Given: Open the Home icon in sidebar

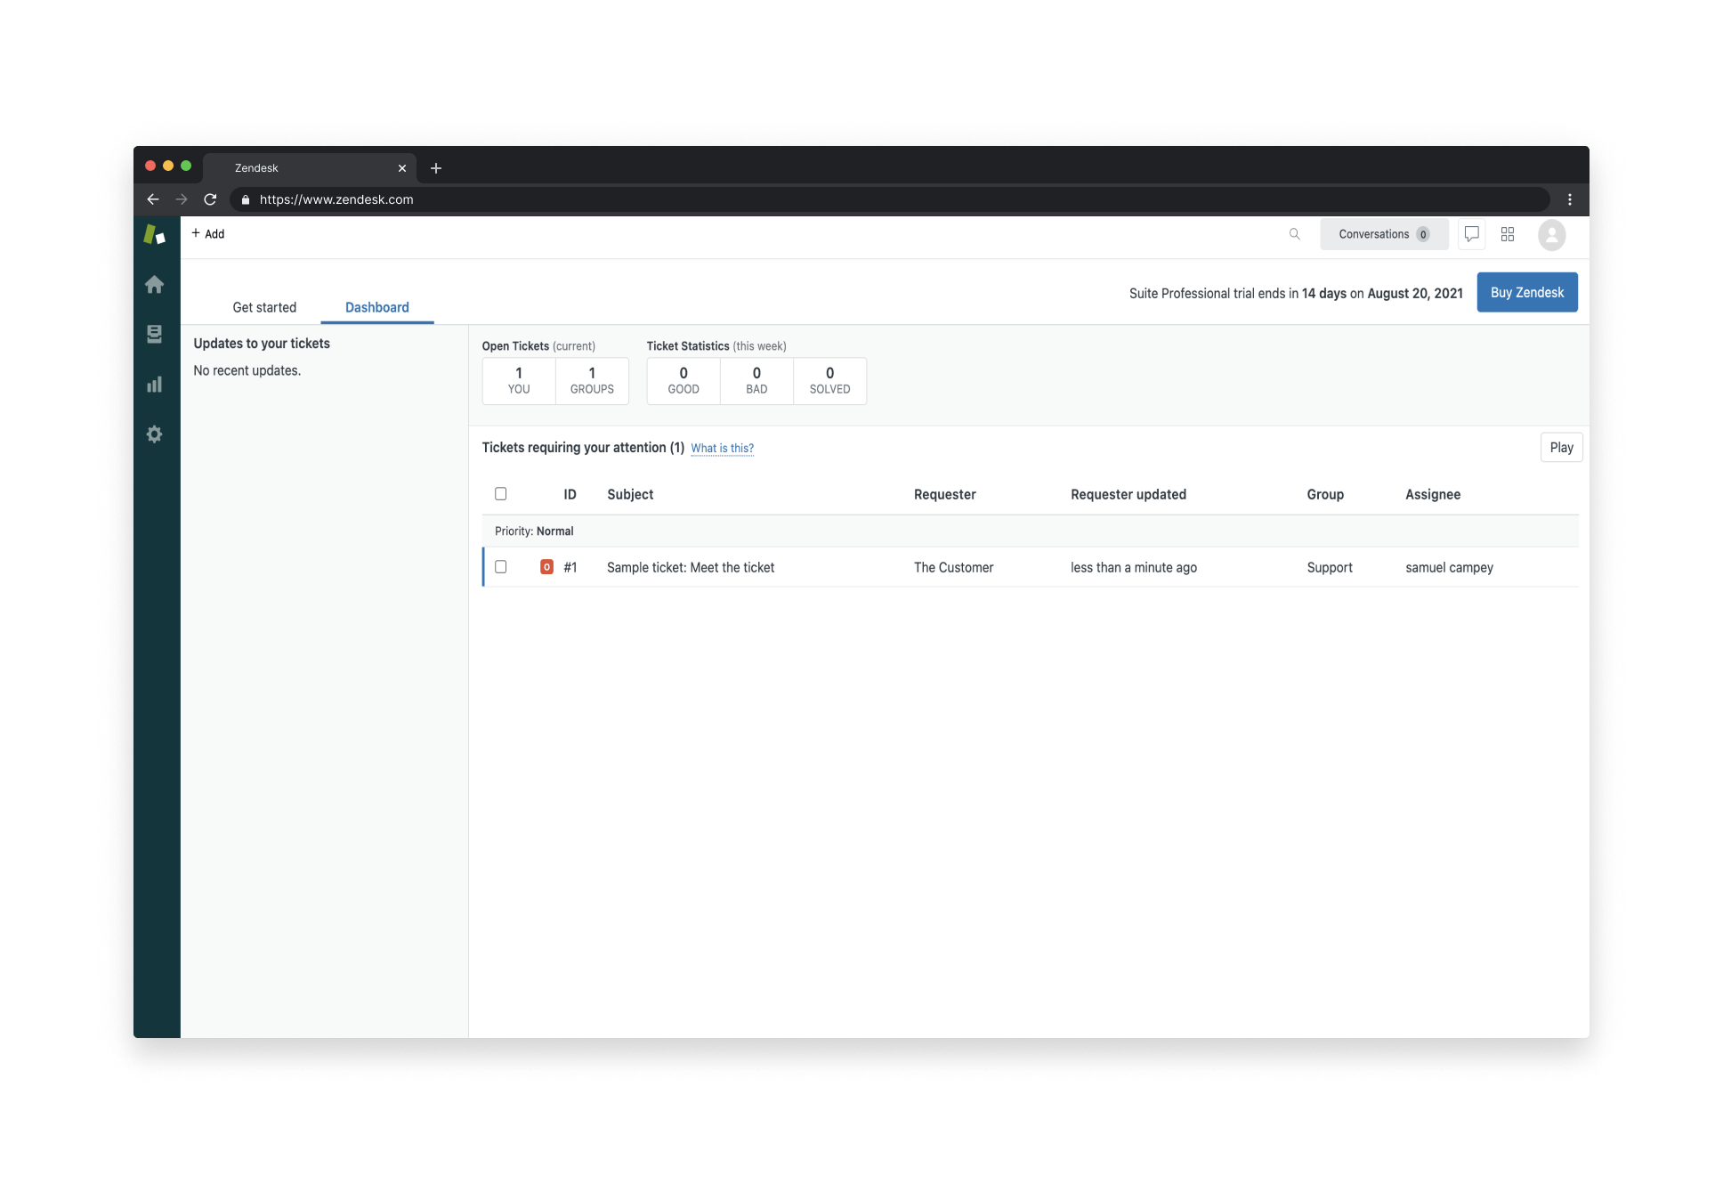Looking at the screenshot, I should [154, 284].
